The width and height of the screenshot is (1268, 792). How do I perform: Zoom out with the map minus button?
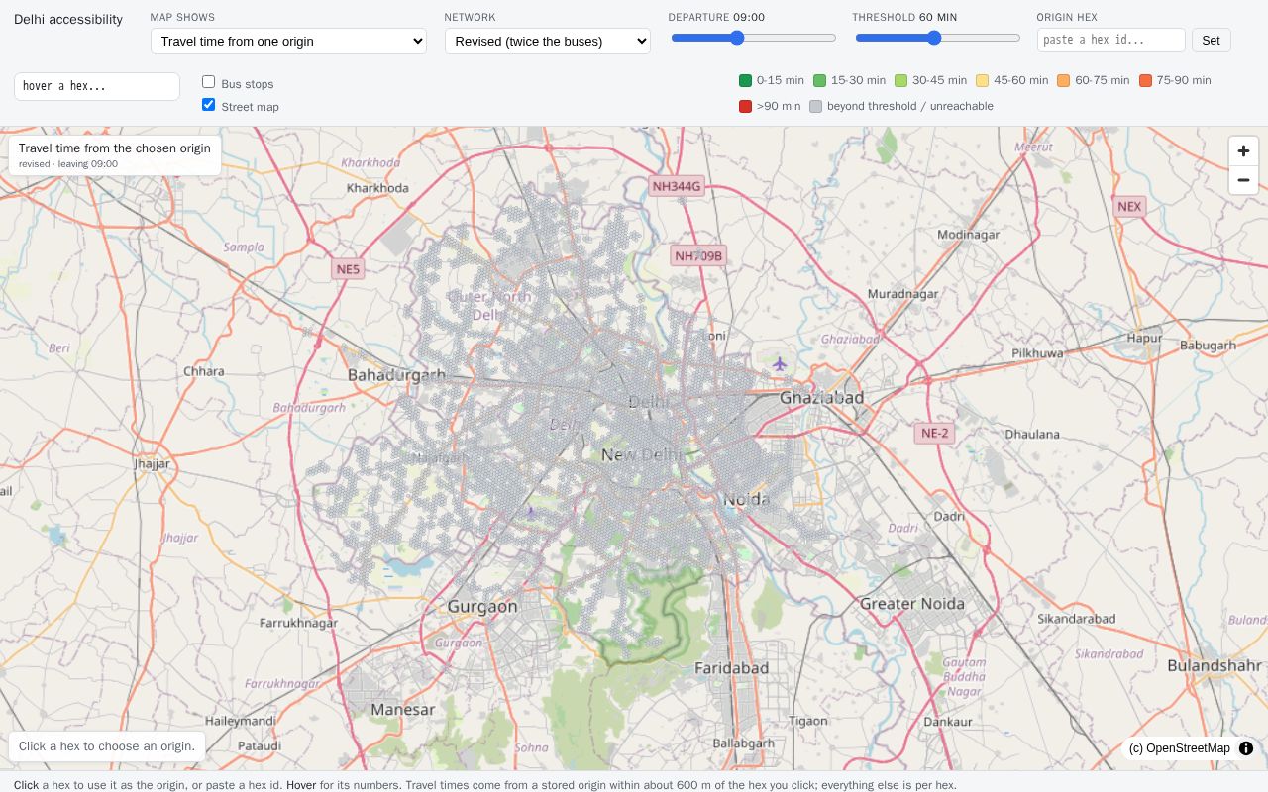tap(1243, 180)
